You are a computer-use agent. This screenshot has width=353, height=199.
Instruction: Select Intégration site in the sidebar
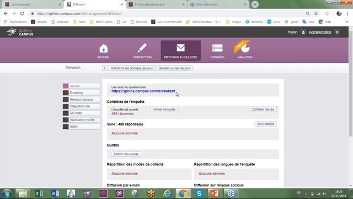(81, 106)
